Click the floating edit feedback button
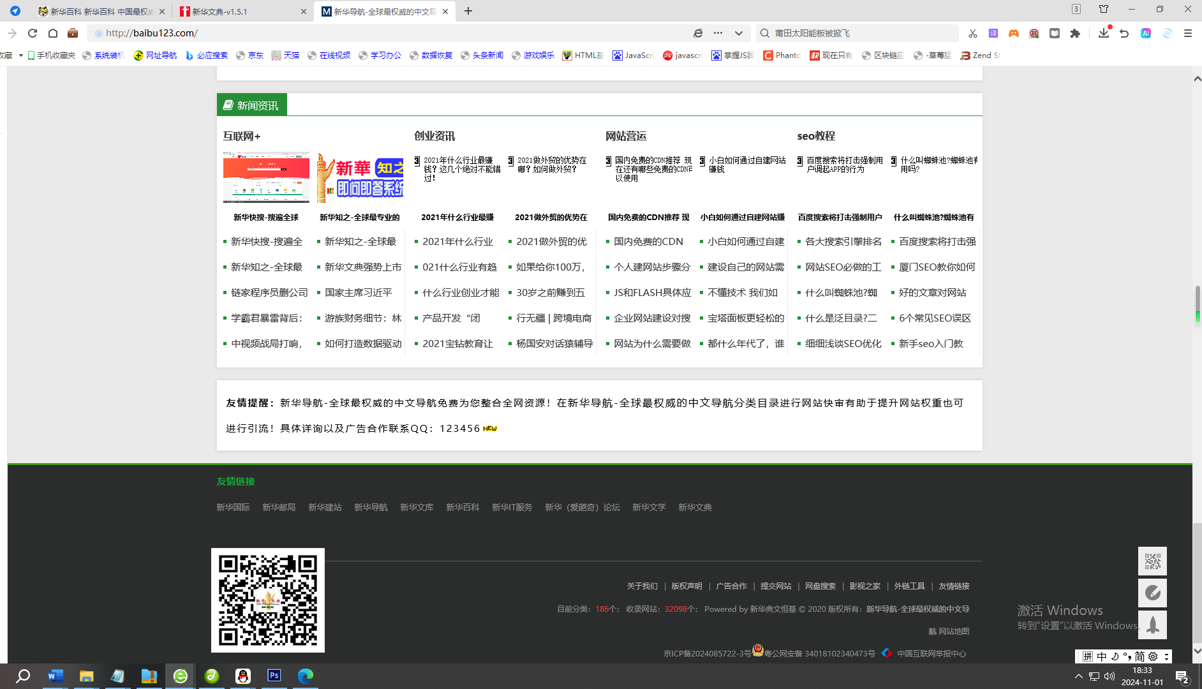The width and height of the screenshot is (1202, 689). (1152, 593)
